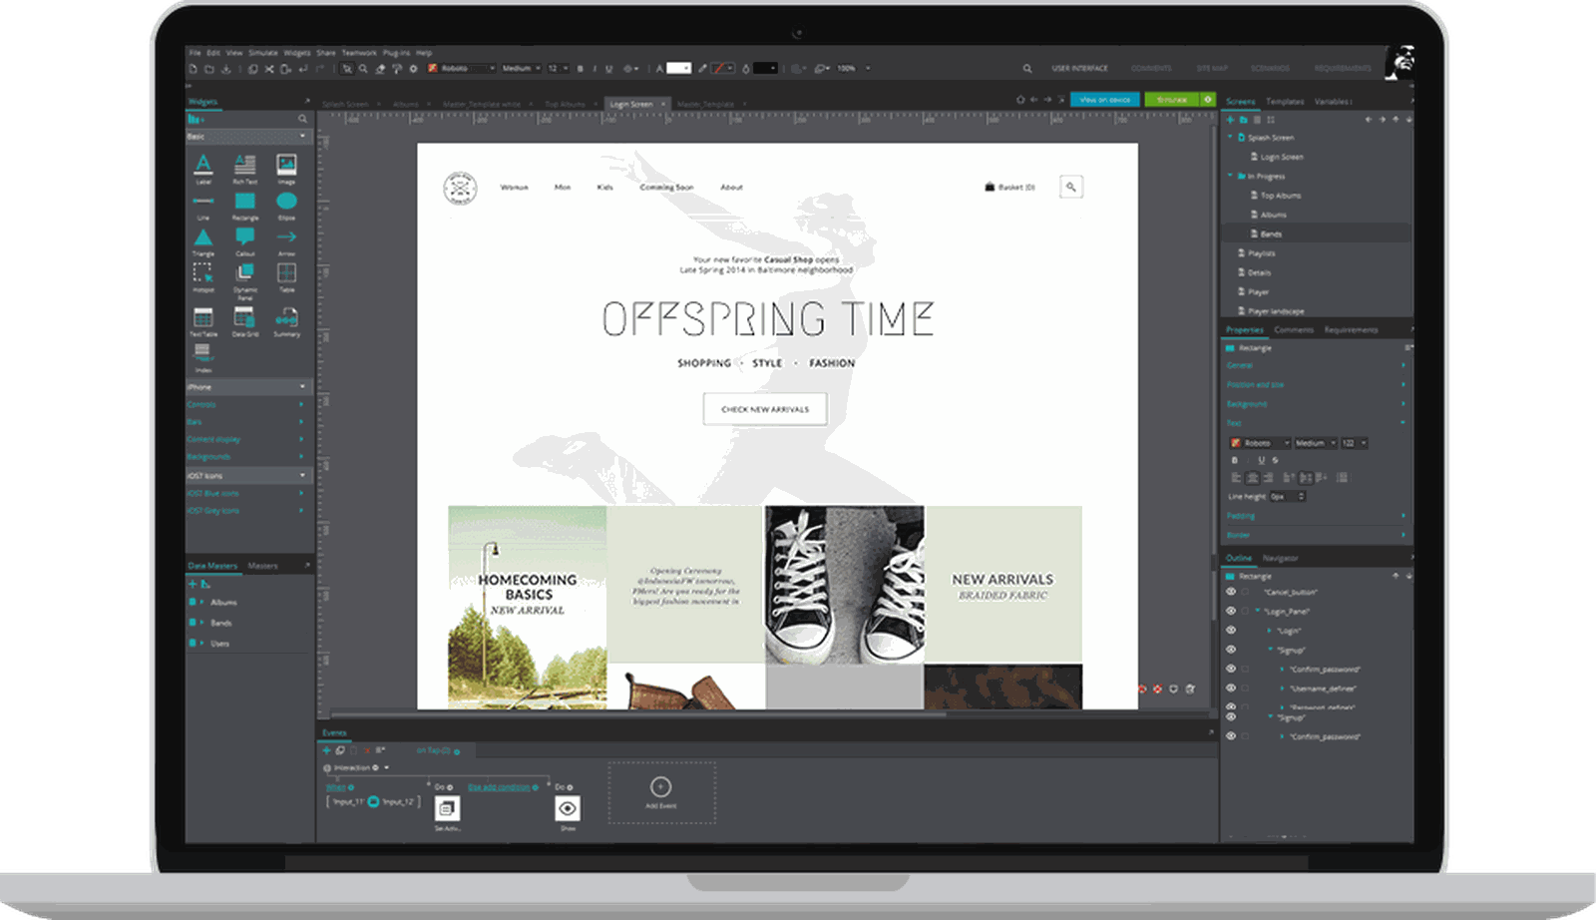Tick the checkbox beside Login_Panel

point(1245,611)
